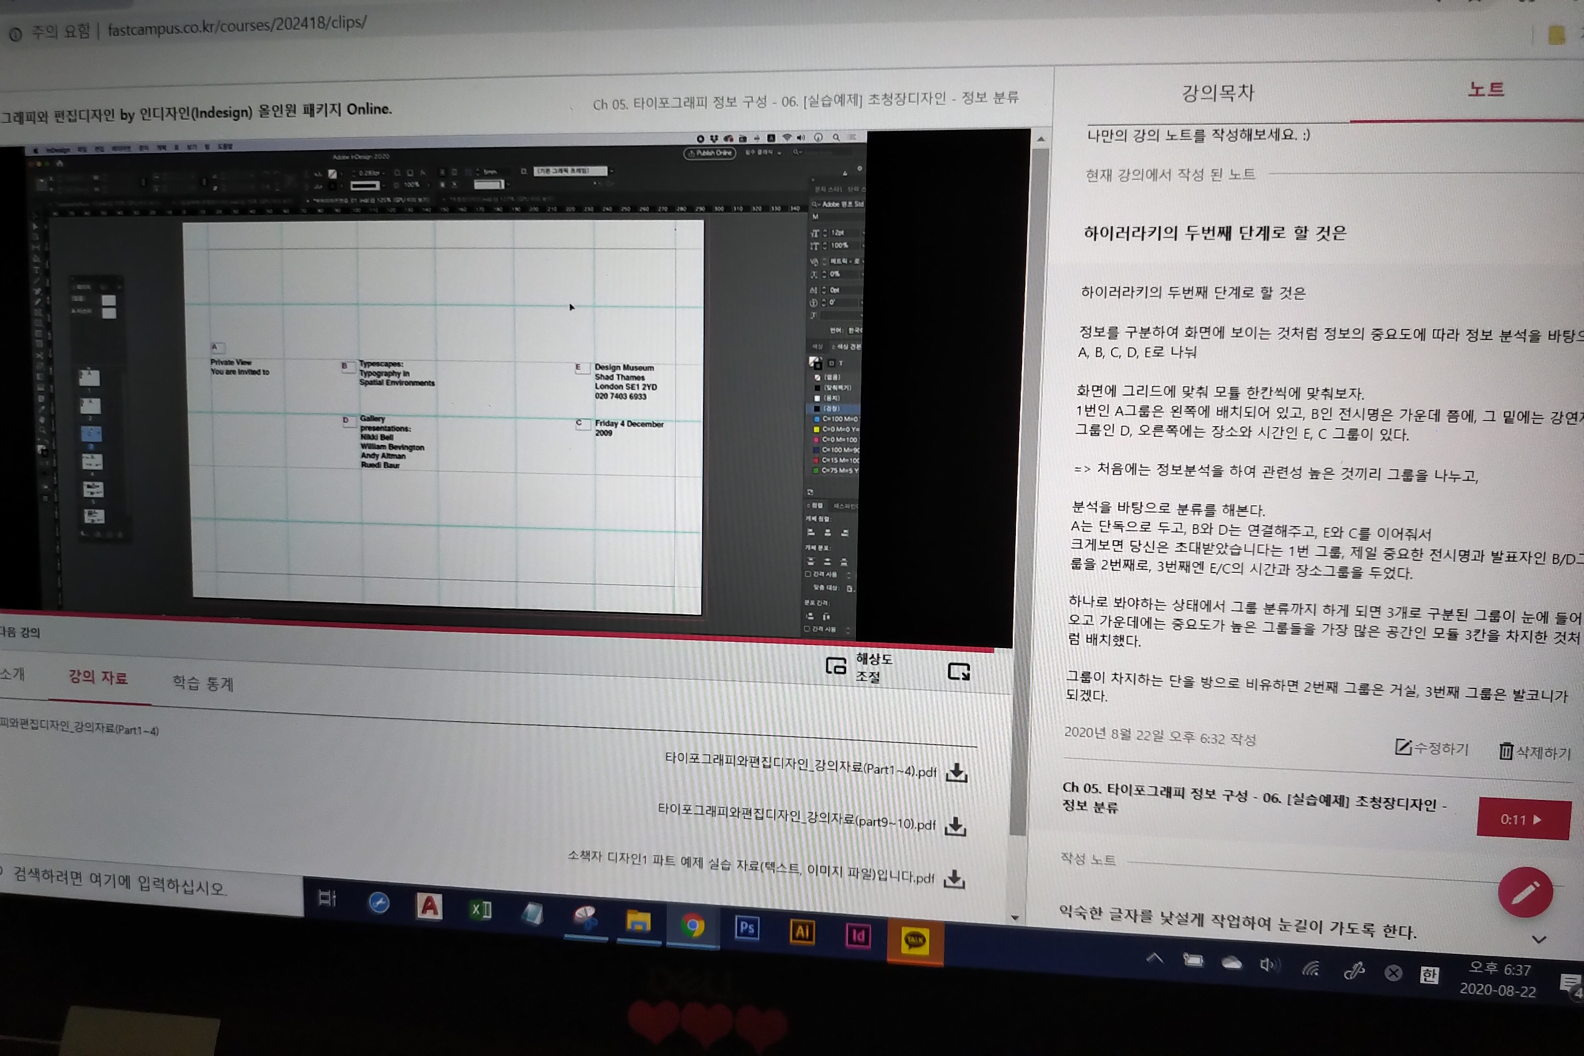Click 삭제하기 to delete the note
This screenshot has height=1056, width=1584.
click(x=1535, y=752)
